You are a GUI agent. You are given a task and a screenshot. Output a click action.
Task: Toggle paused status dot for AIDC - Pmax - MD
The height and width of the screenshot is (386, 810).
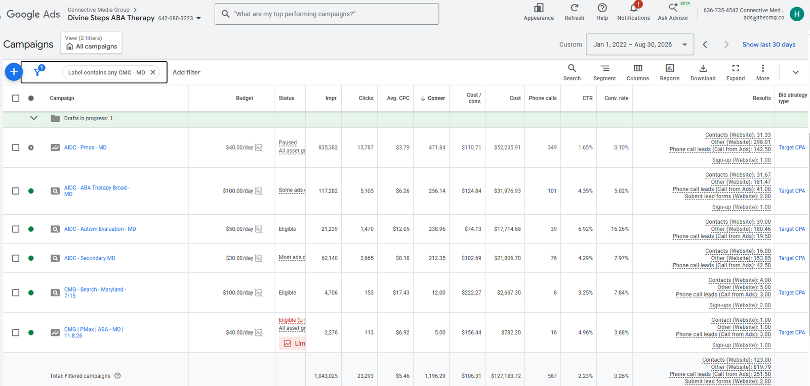tap(31, 148)
